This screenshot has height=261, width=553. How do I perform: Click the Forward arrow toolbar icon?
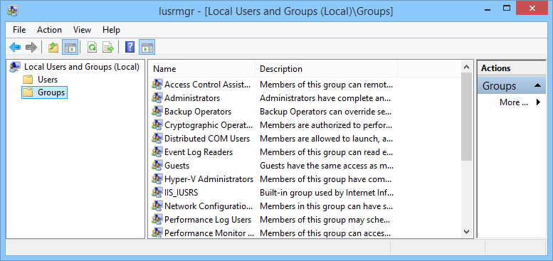tap(31, 47)
